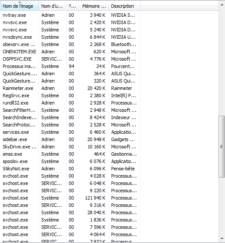Screen dimensions: 225x243
Task: Click the scrollbar up arrow
Action: tap(222, 5)
